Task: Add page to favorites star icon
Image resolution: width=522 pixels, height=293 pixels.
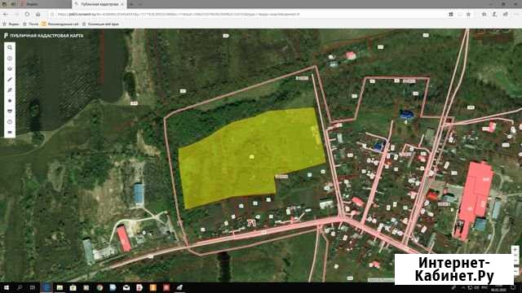Action: [x=468, y=15]
